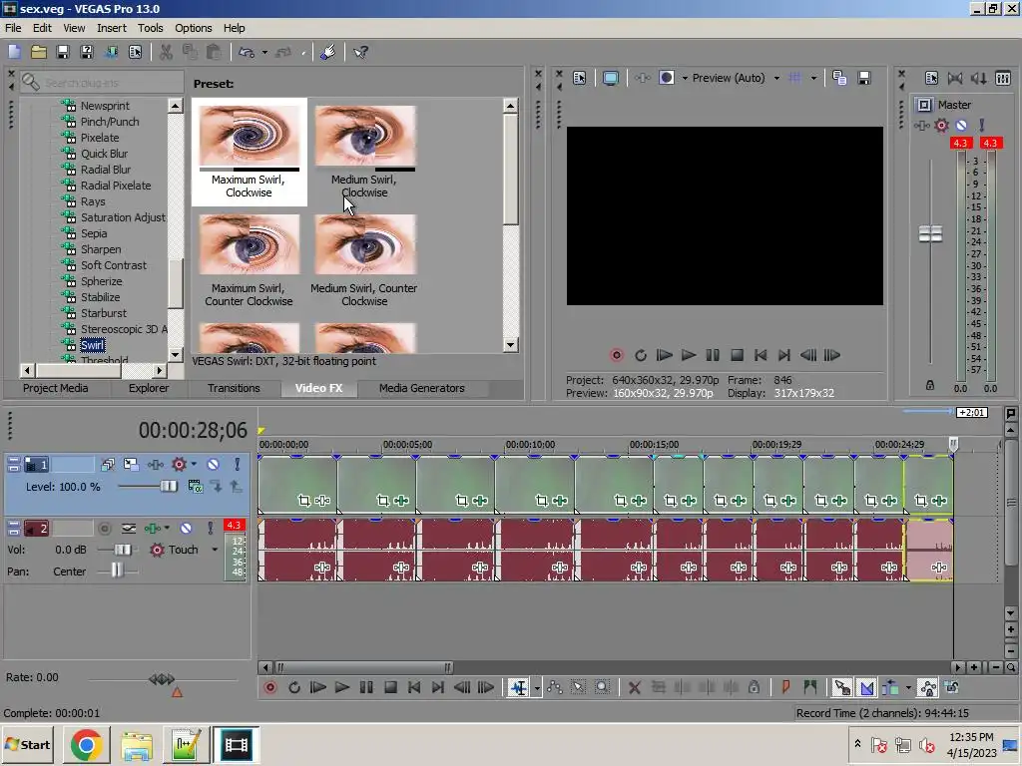
Task: Choose the Medium Swirl, Clockwise preset
Action: tap(364, 152)
